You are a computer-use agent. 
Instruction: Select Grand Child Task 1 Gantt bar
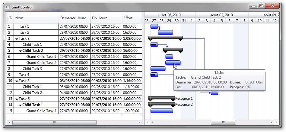point(169,57)
